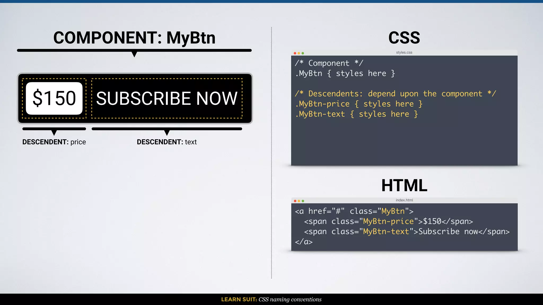Click the red close dot on styles.css window
The width and height of the screenshot is (543, 305).
[295, 53]
